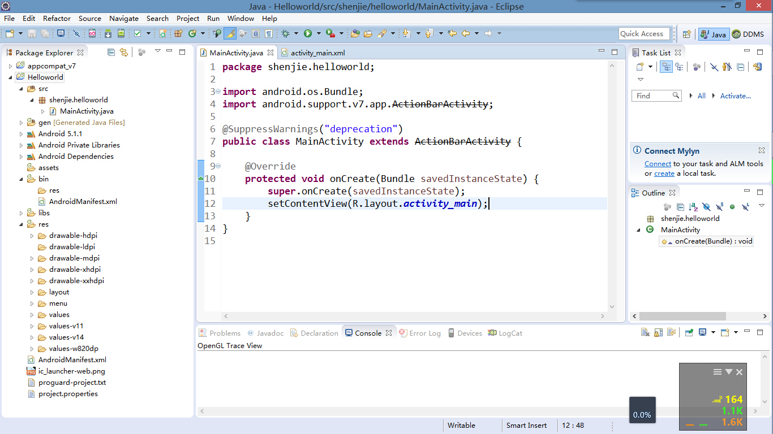Click the Back navigation arrow in toolbar
Viewport: 773px width, 434px height.
point(465,33)
